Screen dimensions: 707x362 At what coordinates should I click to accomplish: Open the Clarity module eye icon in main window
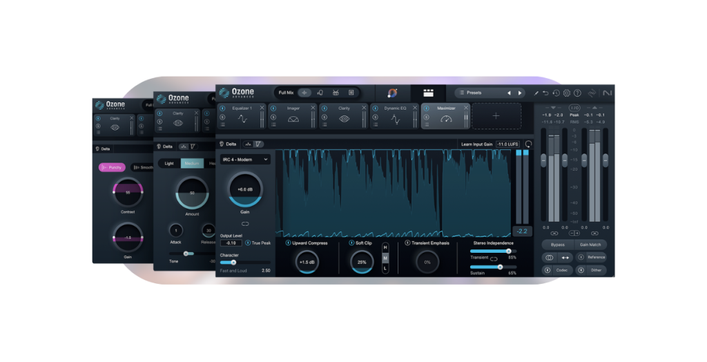[x=344, y=119]
